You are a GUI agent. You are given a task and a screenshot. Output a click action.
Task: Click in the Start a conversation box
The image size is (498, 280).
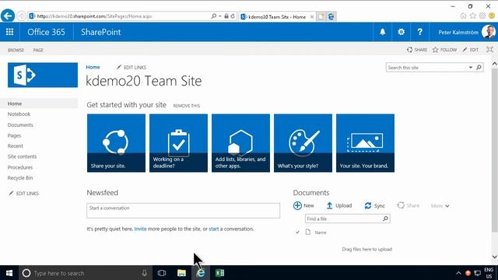point(184,211)
